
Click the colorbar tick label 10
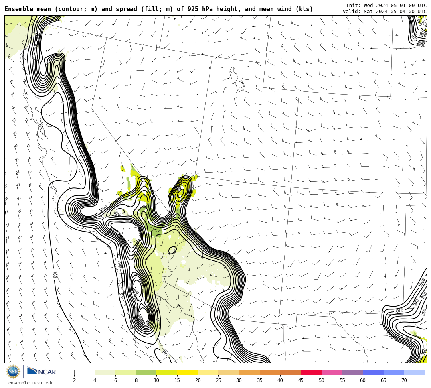click(x=156, y=380)
